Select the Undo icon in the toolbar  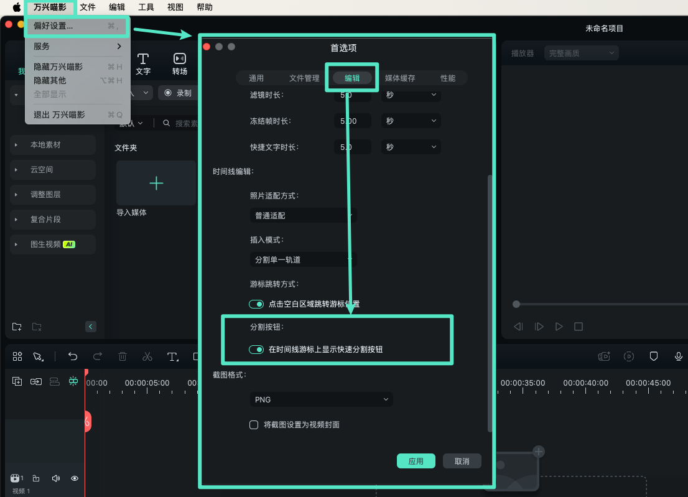coord(73,356)
